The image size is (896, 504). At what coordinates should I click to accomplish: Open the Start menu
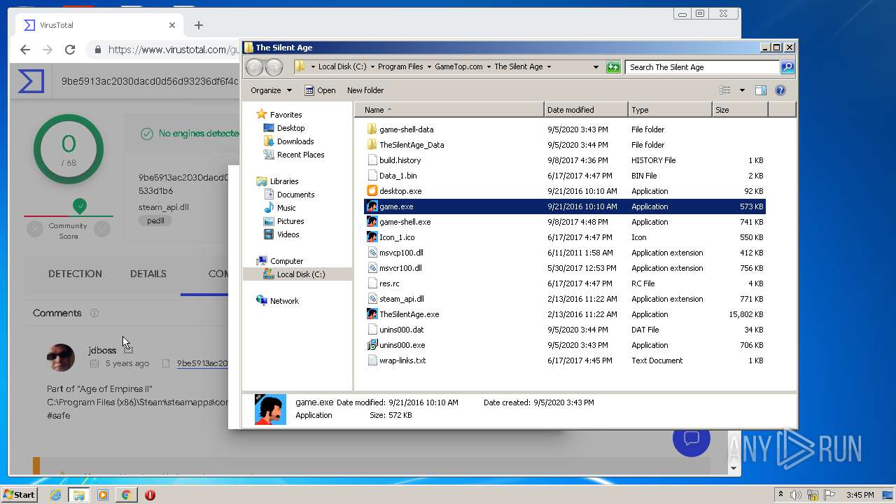[x=20, y=495]
